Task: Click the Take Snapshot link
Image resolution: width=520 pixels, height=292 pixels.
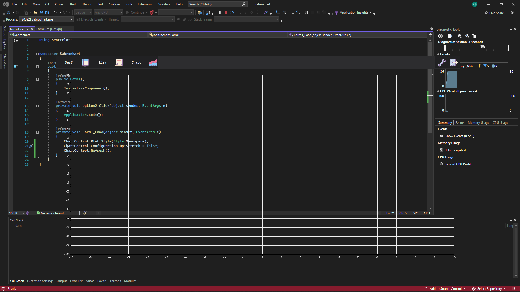Action: (455, 150)
